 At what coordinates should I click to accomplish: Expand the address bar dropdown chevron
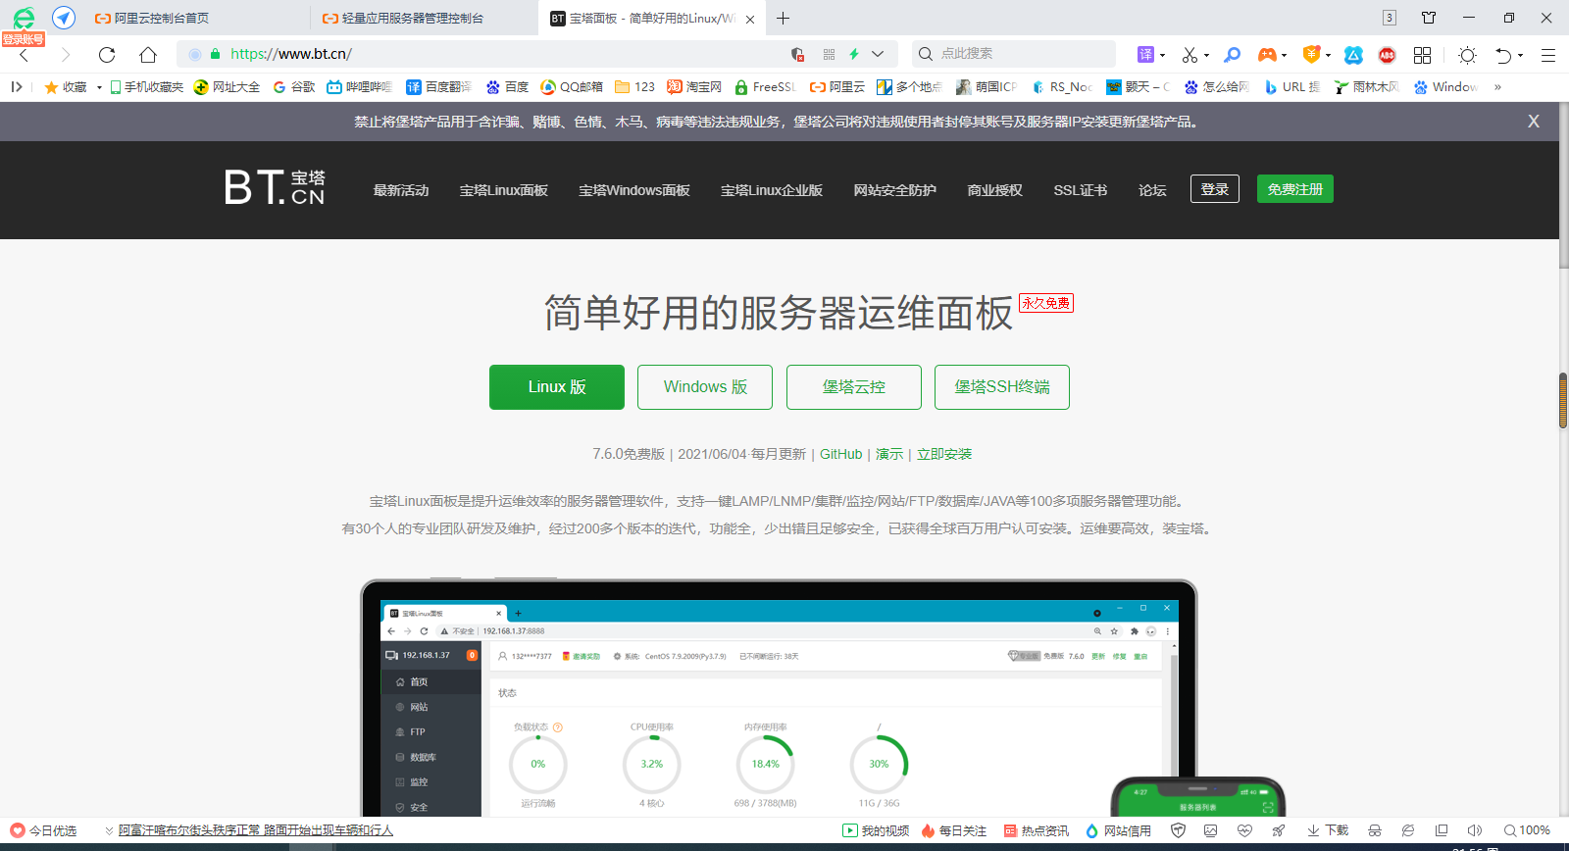point(878,54)
